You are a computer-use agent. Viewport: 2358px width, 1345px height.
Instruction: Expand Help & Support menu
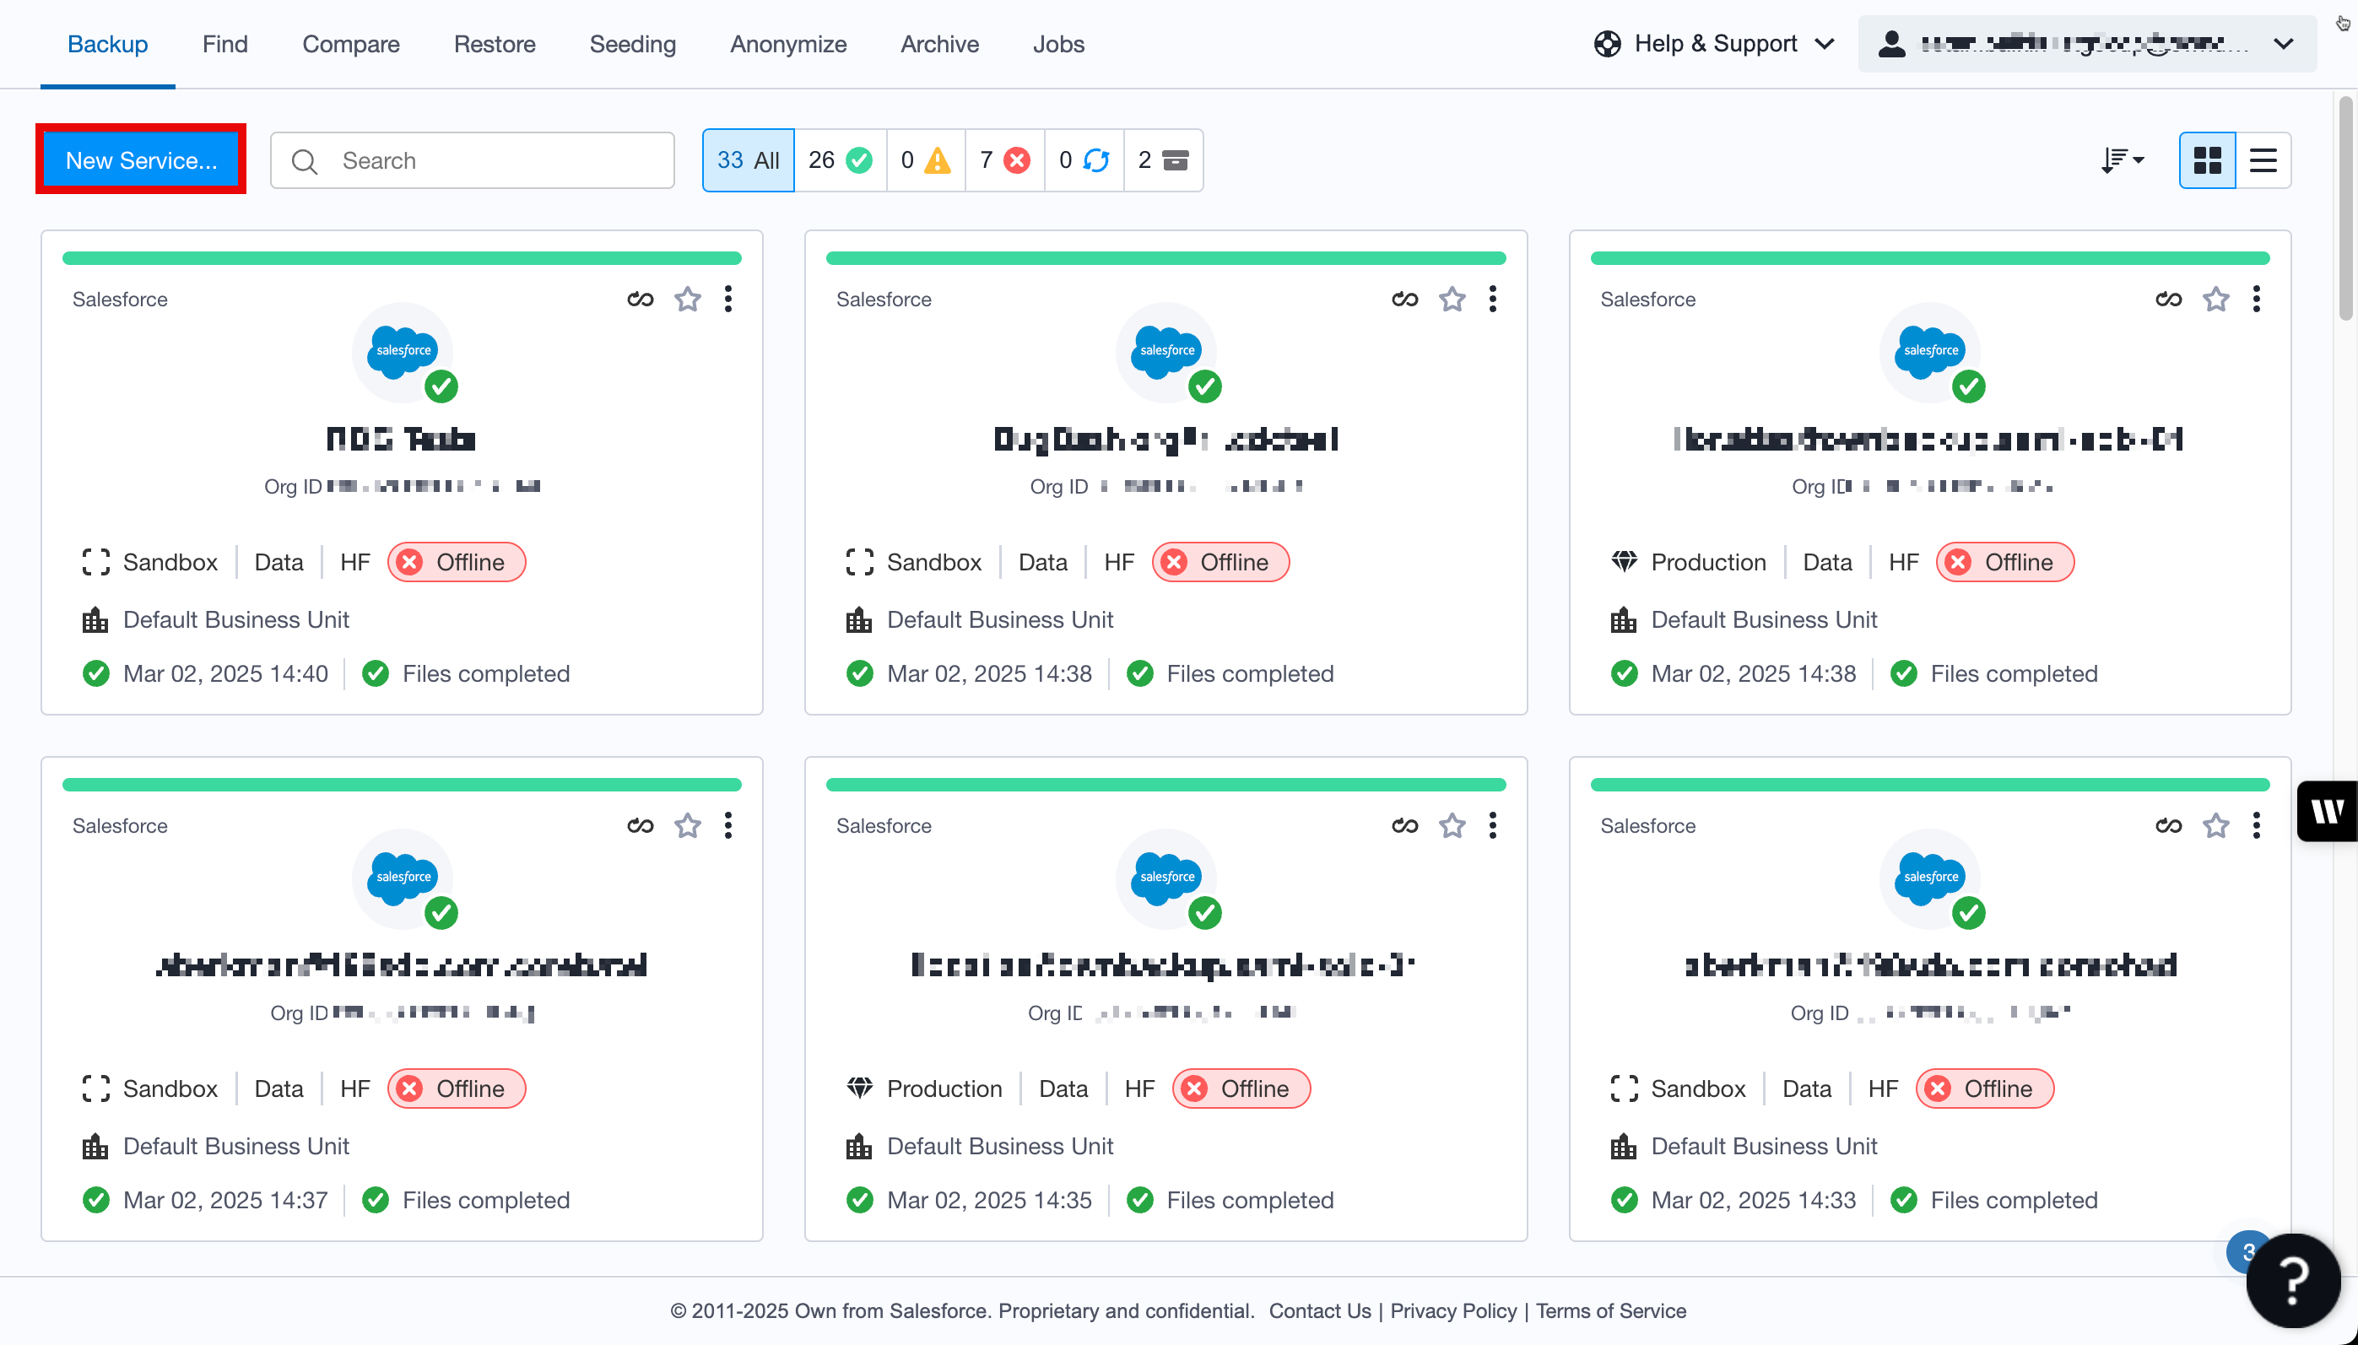[1714, 43]
